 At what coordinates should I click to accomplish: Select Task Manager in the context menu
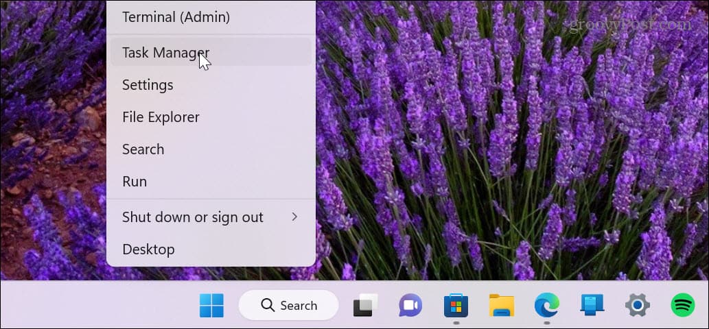pos(211,52)
